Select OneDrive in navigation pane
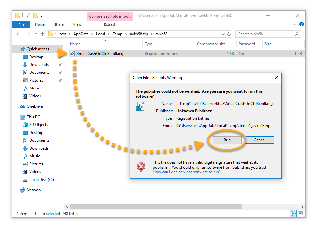This screenshot has width=318, height=227. pos(35,106)
